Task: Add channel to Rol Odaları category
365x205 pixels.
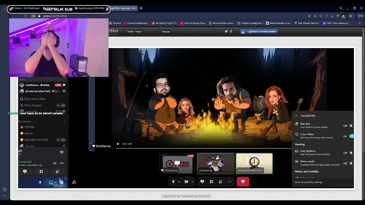Action: 64,122
